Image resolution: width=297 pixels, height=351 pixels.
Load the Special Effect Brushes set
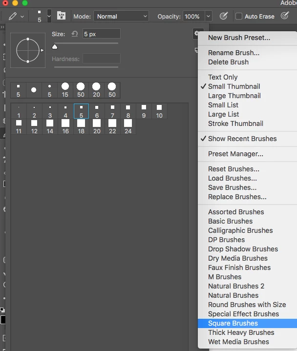pos(247,314)
